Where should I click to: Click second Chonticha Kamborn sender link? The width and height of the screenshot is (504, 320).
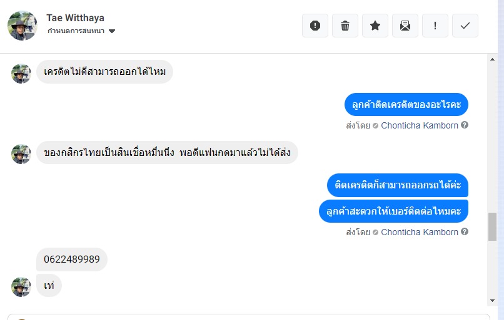click(420, 232)
